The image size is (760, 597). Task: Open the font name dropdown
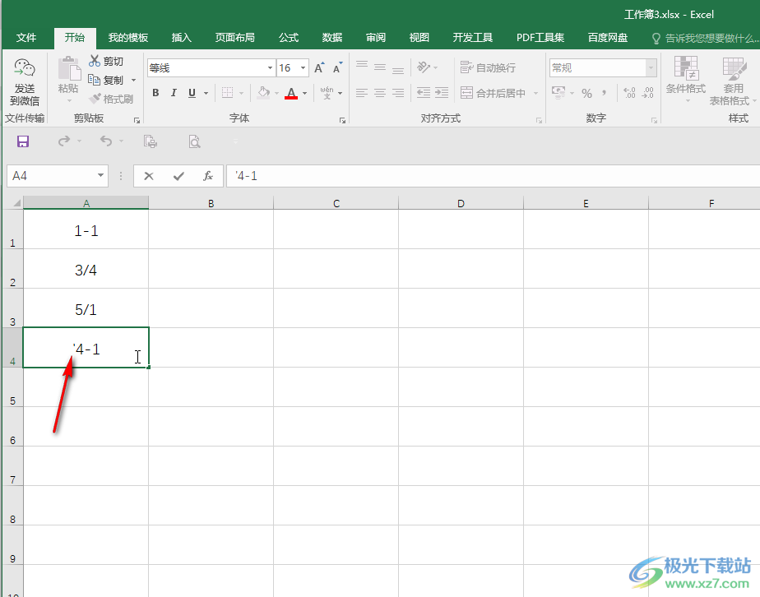(270, 67)
